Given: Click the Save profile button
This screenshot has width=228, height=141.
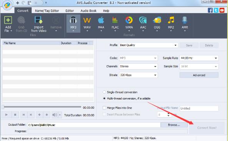Looking at the screenshot, I should coord(189,45).
